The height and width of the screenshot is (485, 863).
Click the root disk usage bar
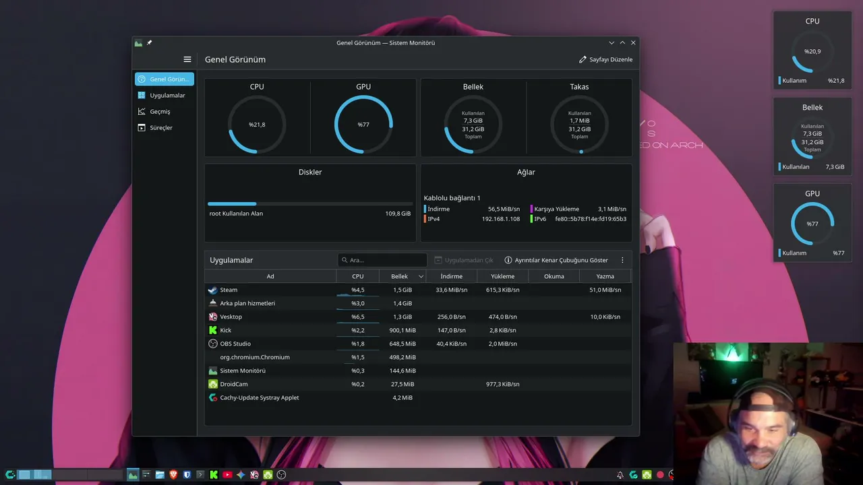[310, 203]
